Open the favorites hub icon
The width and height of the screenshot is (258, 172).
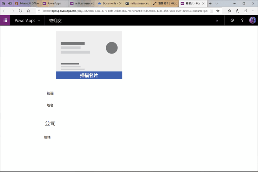[x=230, y=11]
